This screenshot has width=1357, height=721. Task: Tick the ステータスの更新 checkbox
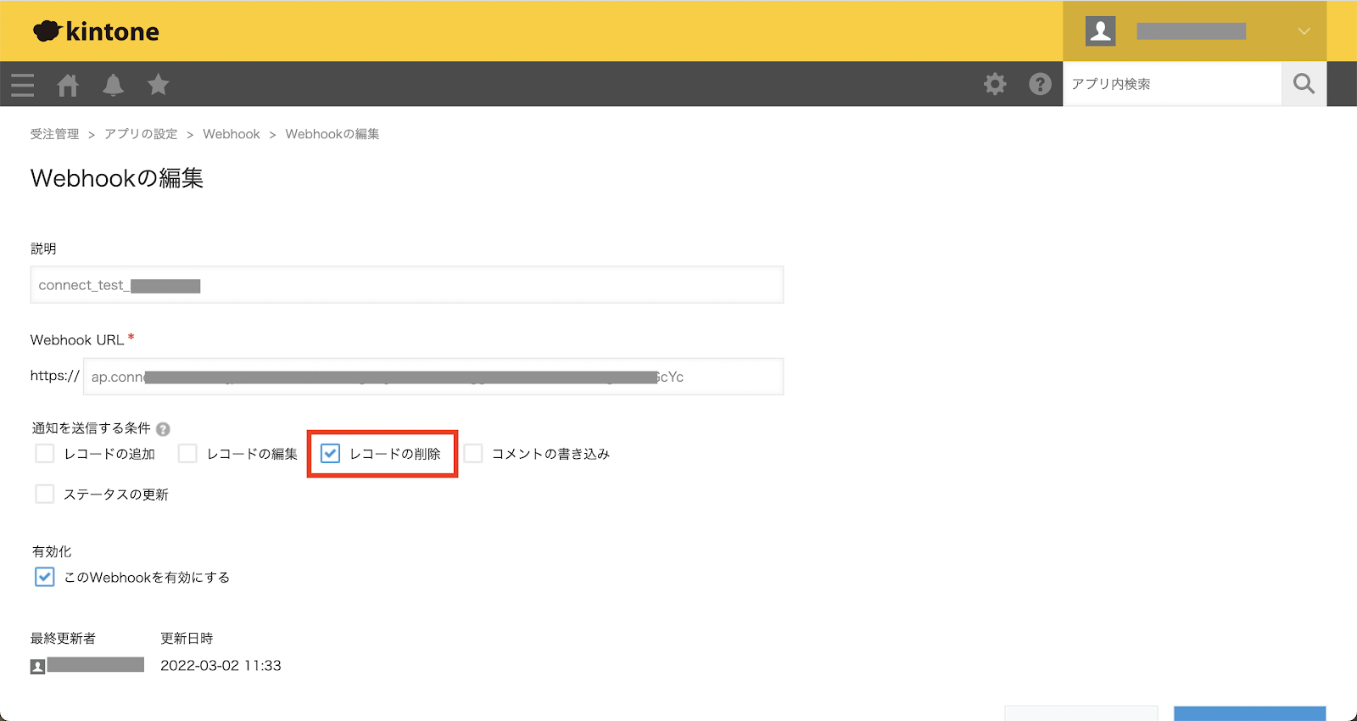(x=45, y=494)
